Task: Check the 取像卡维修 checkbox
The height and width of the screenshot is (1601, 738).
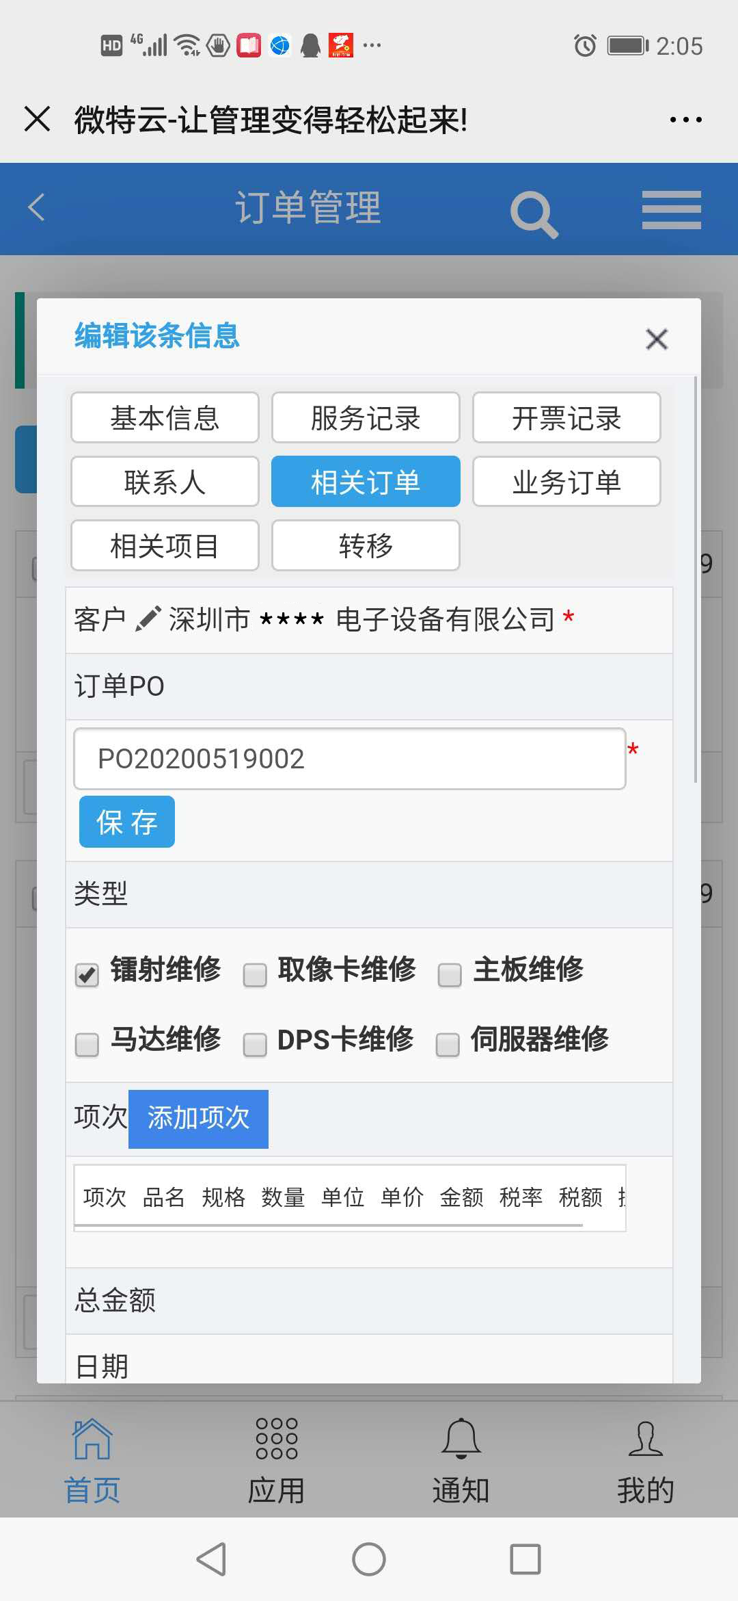Action: click(x=255, y=975)
